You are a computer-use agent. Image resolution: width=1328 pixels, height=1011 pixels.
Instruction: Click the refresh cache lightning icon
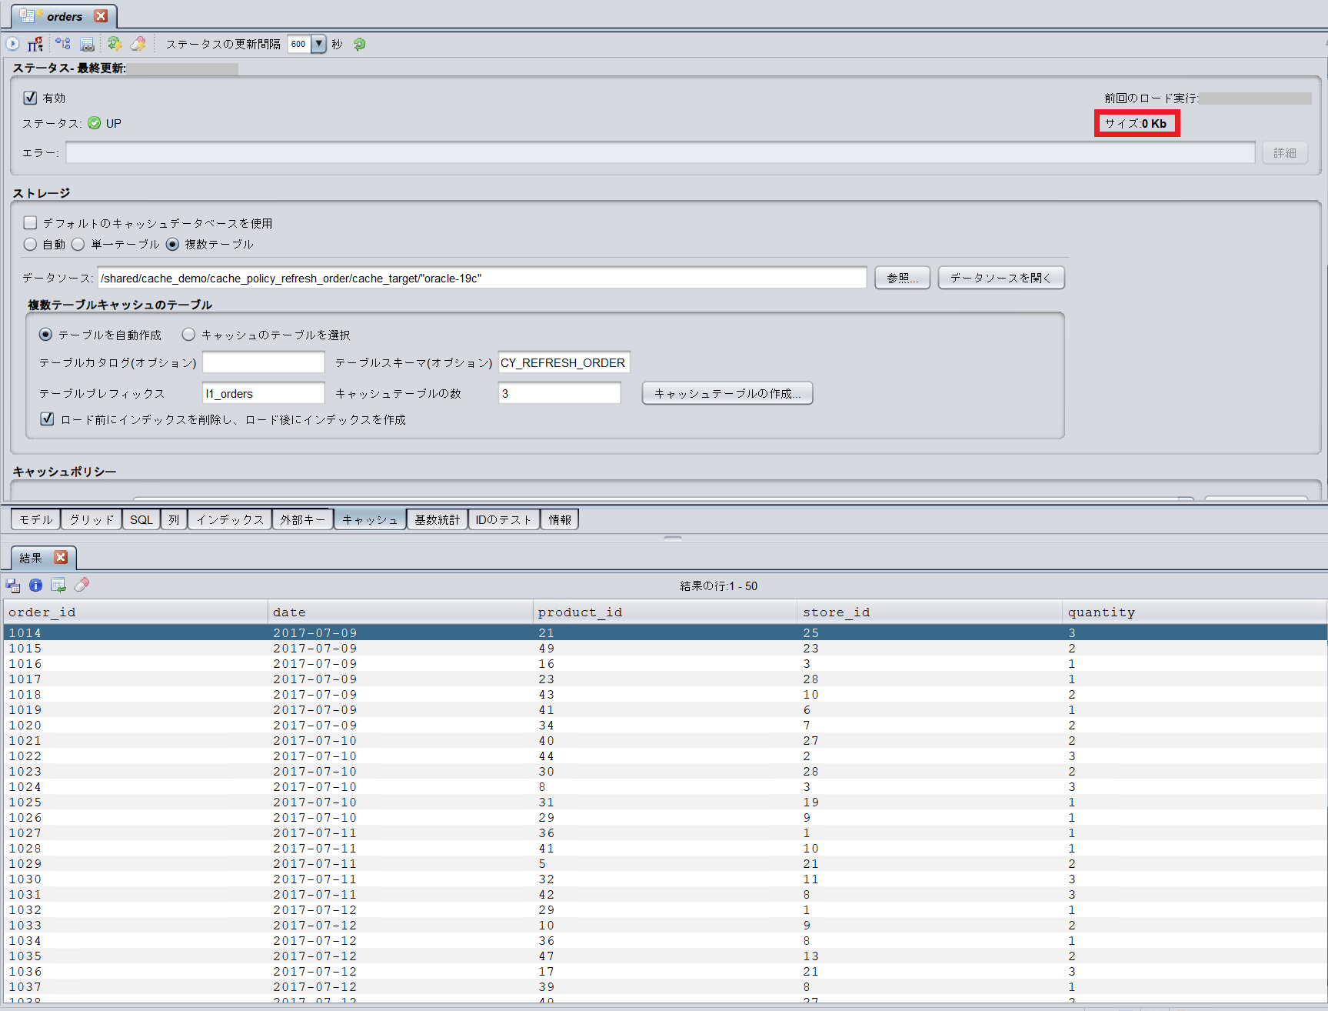(x=115, y=44)
